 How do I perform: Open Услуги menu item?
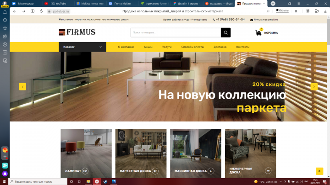pyautogui.click(x=167, y=47)
